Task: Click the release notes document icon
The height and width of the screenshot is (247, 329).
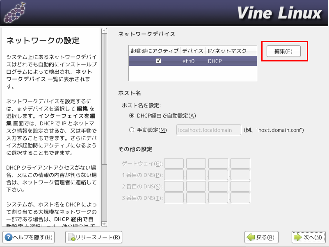Action: click(x=71, y=237)
